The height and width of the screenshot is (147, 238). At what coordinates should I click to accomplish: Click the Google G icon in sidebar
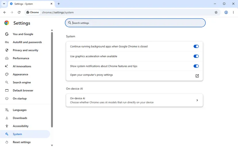[7, 34]
